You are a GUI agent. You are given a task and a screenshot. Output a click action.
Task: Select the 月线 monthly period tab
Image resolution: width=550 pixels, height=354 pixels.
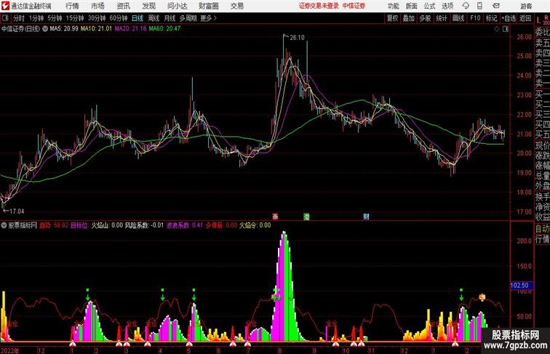coord(170,18)
